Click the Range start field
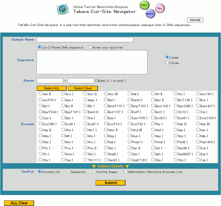Screen dimensions: 221x206 click(x=50, y=81)
